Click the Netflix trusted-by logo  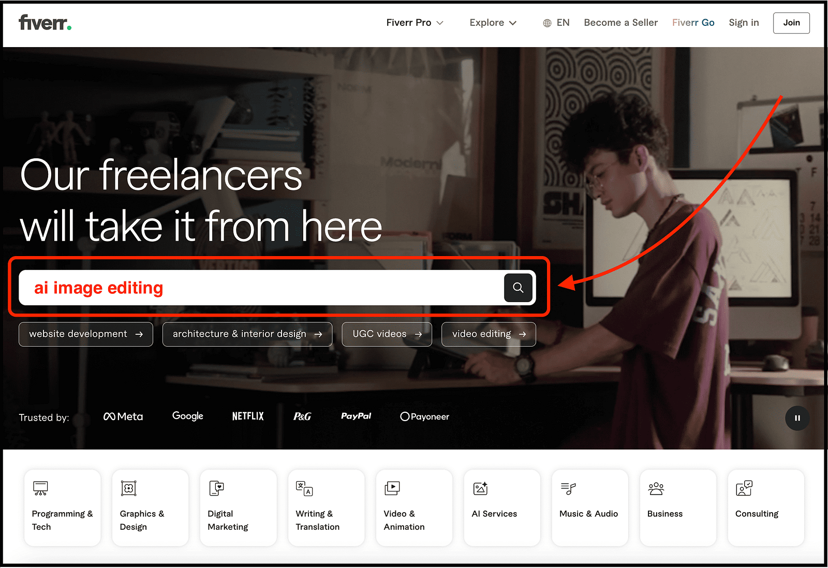pyautogui.click(x=248, y=416)
